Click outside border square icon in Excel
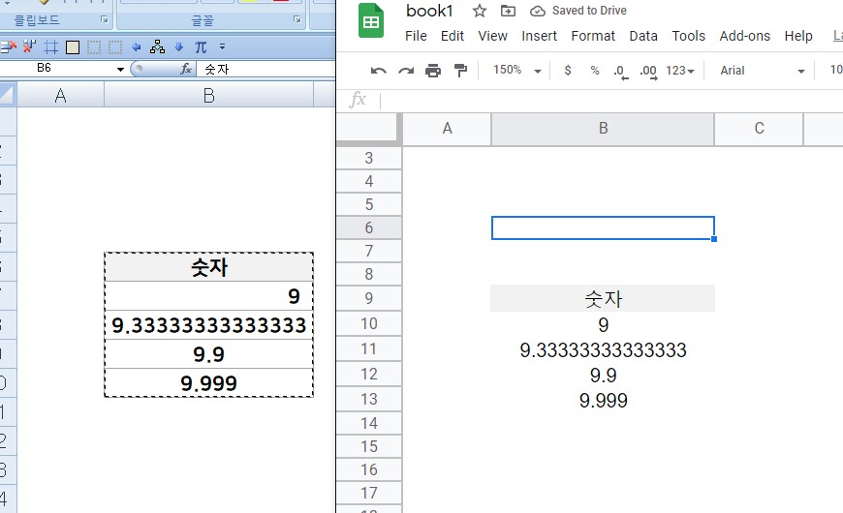The image size is (843, 513). [73, 47]
